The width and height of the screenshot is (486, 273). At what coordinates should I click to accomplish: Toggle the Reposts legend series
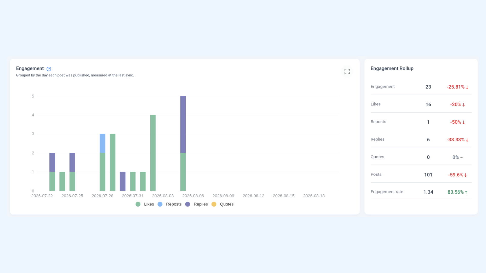[x=170, y=204]
